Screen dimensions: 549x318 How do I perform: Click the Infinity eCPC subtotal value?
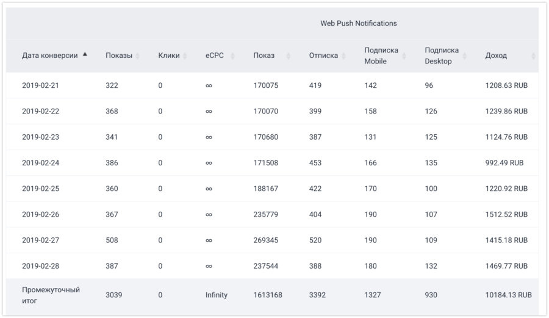coord(217,295)
